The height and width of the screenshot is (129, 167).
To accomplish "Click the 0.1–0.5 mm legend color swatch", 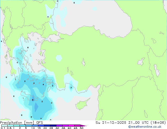I will pyautogui.click(x=4, y=126).
